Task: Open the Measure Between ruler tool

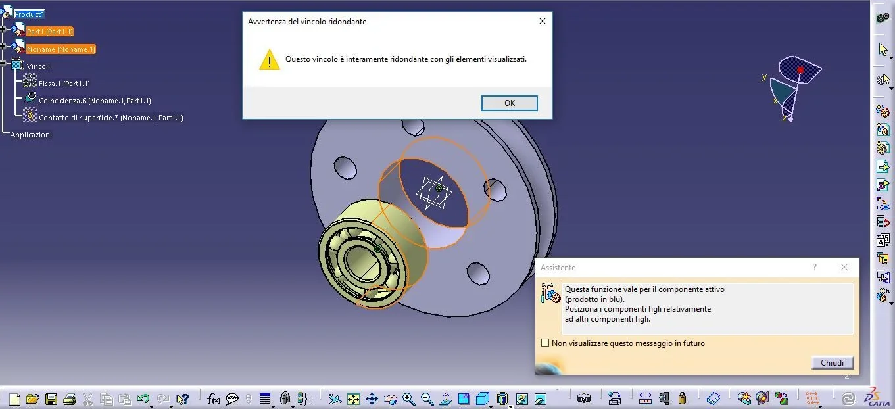Action: [x=645, y=398]
